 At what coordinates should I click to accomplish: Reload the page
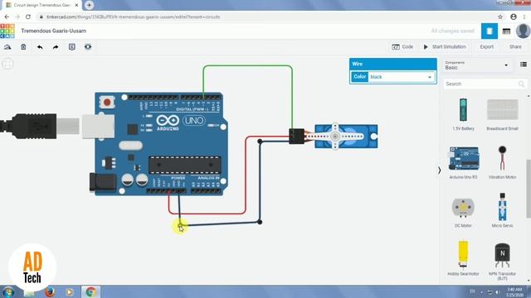point(28,17)
